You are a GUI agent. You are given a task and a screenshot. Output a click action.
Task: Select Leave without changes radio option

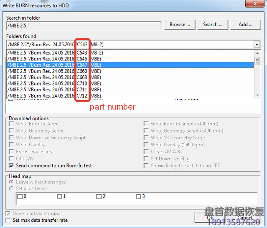pos(12,182)
